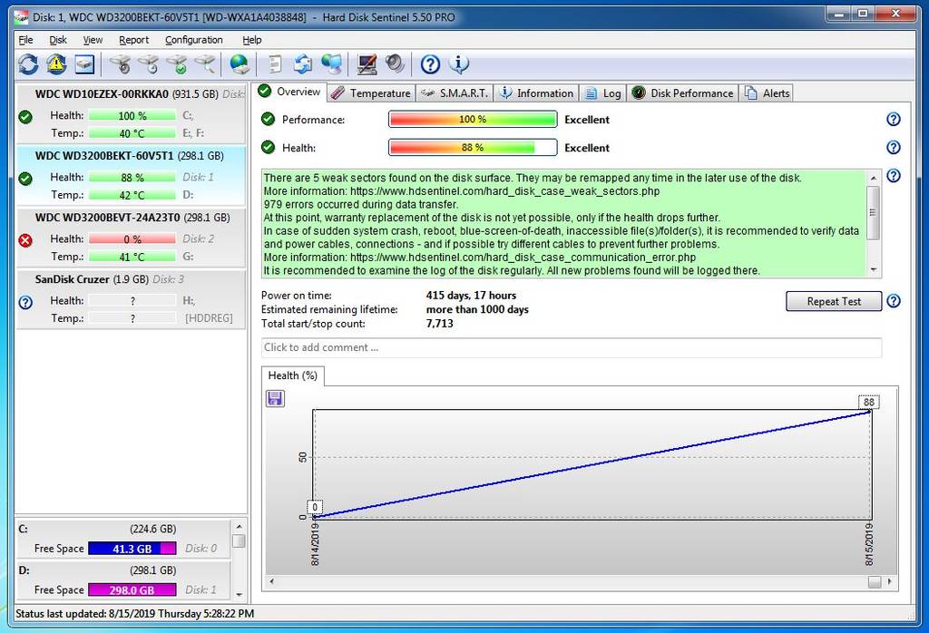Click right arrow of health graph scrollbar
The width and height of the screenshot is (929, 633).
pyautogui.click(x=889, y=581)
